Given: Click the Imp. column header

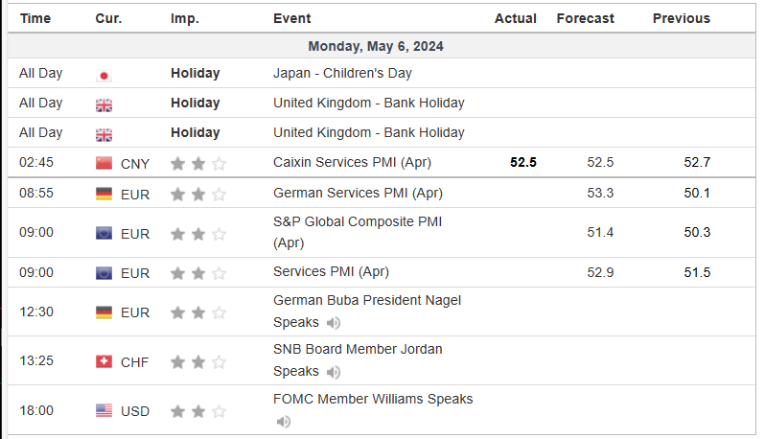Looking at the screenshot, I should point(185,18).
